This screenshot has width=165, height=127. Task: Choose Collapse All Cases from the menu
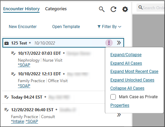coord(127,88)
